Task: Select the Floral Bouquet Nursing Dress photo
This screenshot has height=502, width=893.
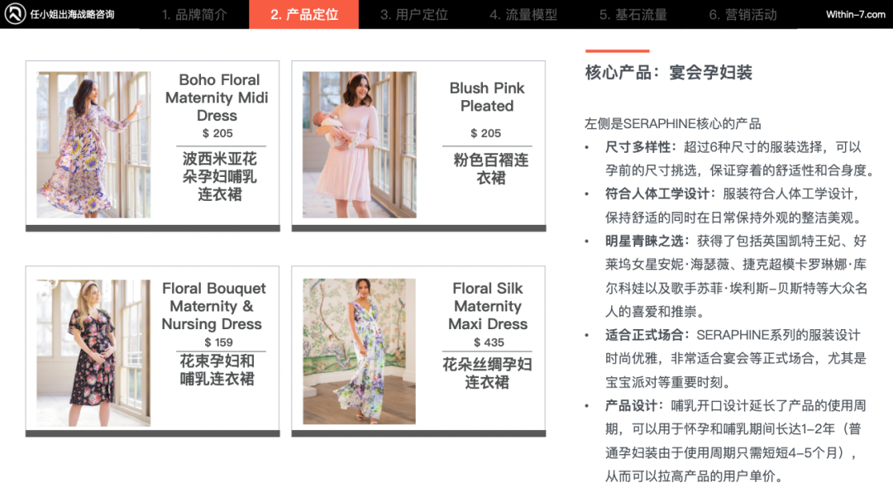Action: click(x=93, y=352)
